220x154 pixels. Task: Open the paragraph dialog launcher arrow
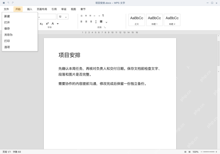pos(105,27)
